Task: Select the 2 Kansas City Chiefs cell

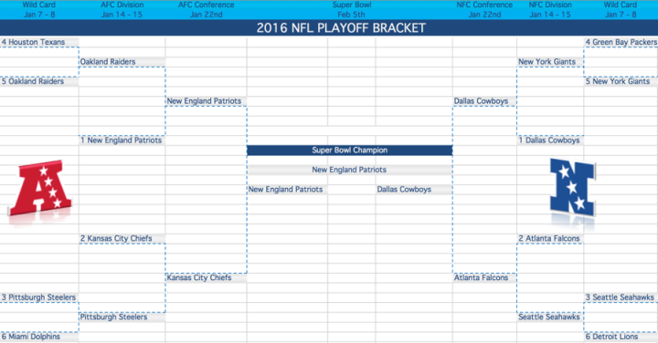Action: point(122,238)
